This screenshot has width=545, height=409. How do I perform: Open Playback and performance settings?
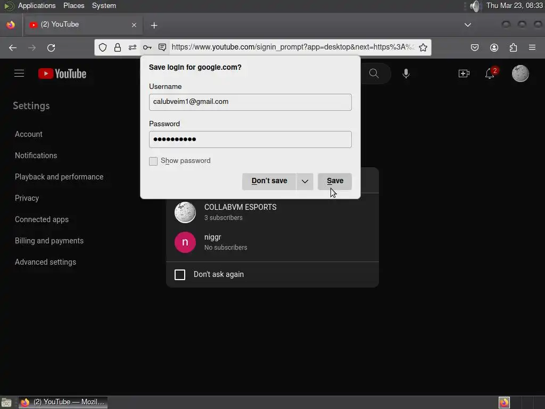[x=59, y=177]
